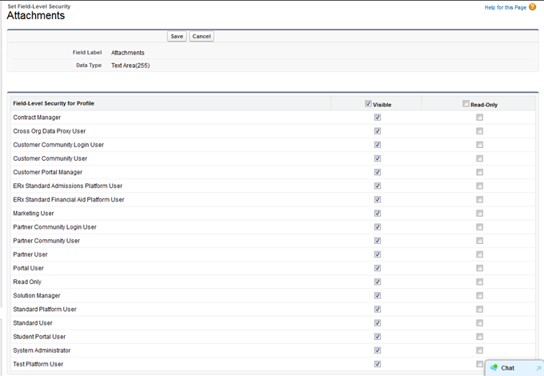Uncheck Visible for System Administrator
544x376 pixels.
coord(378,350)
